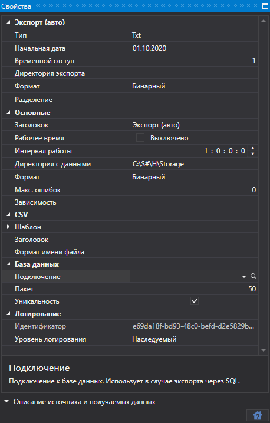
Task: Select the Макс. ошибок label
Action: click(x=38, y=189)
